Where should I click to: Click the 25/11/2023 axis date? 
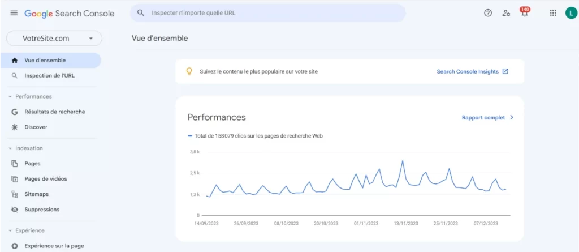coord(446,224)
